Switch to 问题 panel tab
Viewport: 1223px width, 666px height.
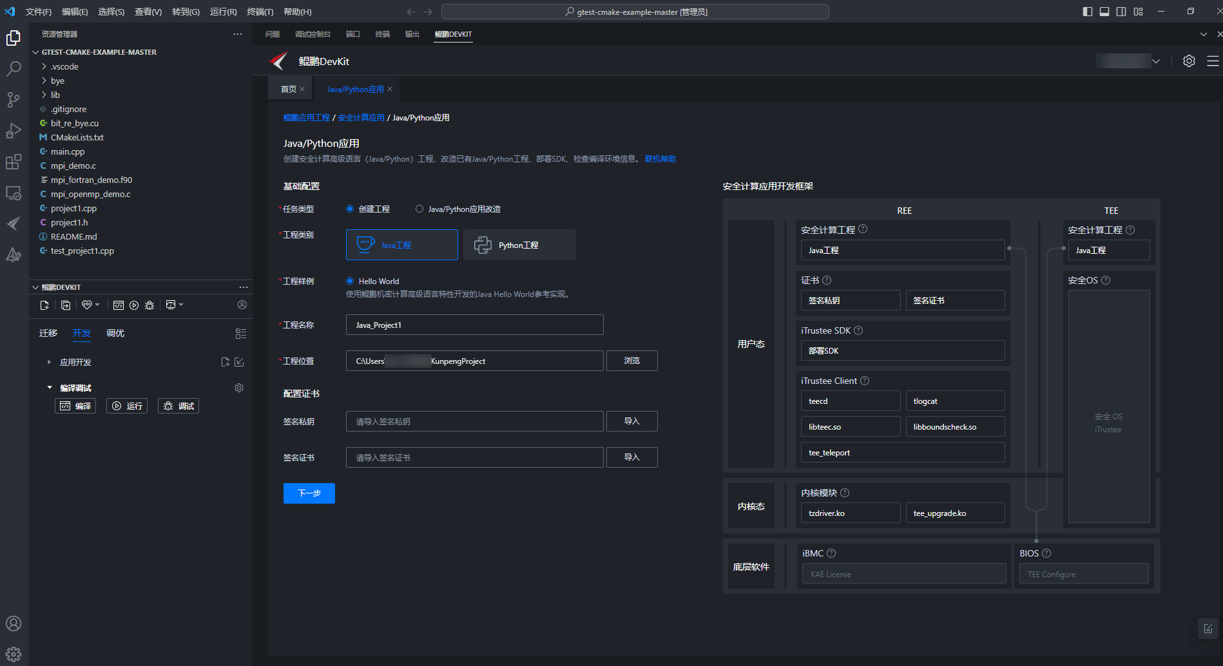[273, 34]
